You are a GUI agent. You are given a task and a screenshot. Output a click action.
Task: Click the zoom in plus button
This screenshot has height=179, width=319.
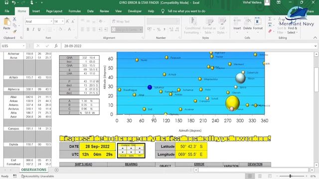(307, 176)
